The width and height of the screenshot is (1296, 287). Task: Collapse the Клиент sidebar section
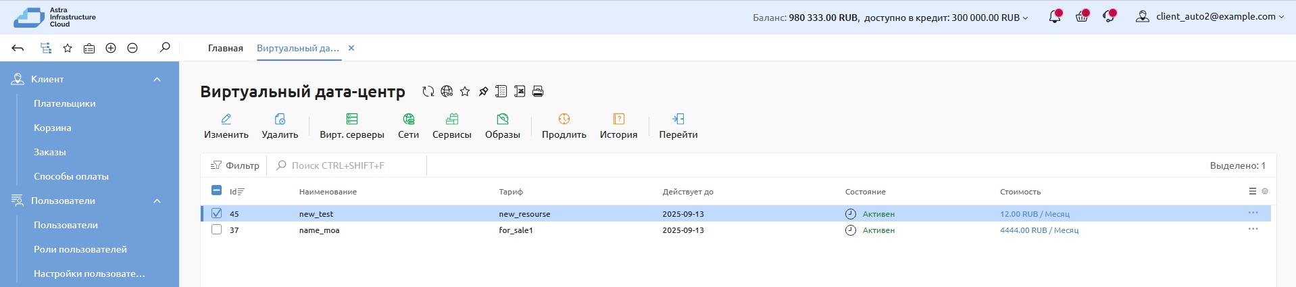[x=157, y=80]
